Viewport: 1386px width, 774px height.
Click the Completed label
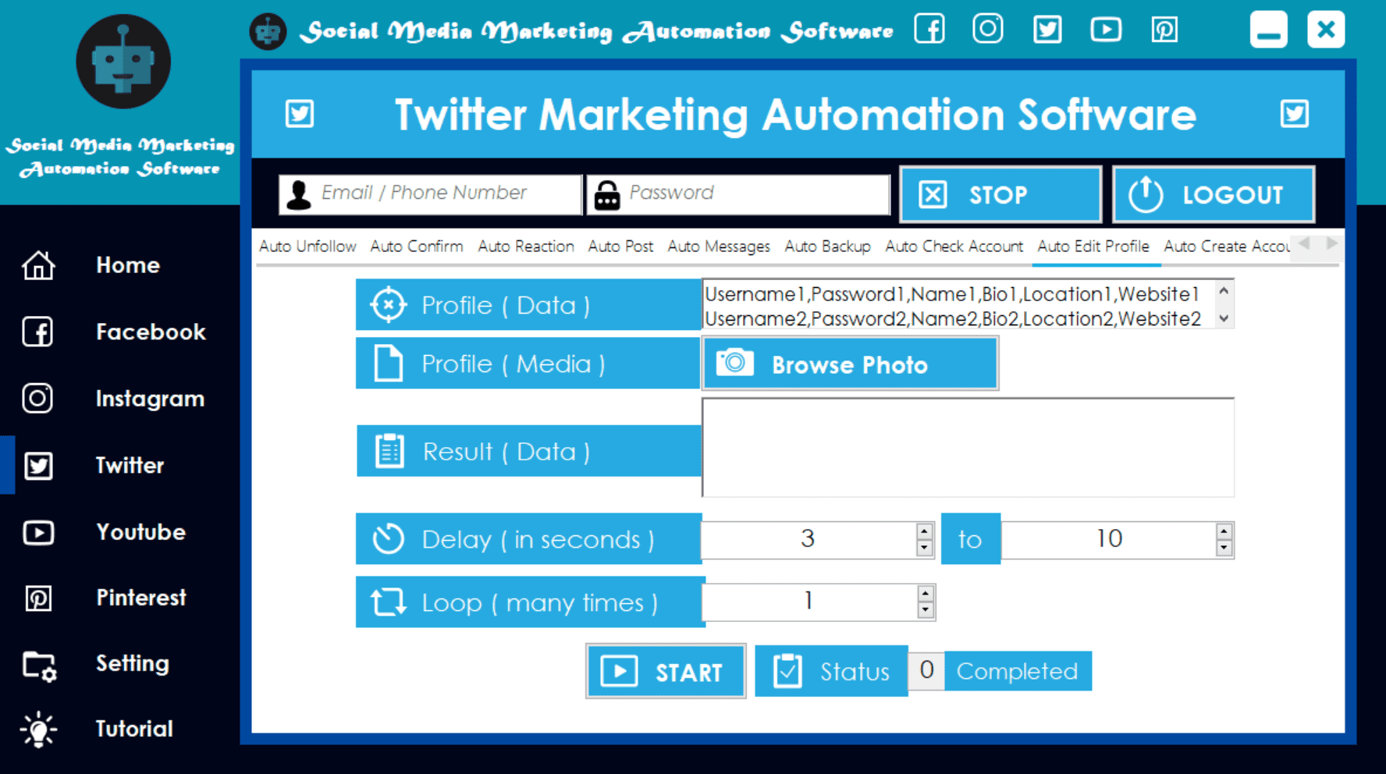click(x=1017, y=671)
